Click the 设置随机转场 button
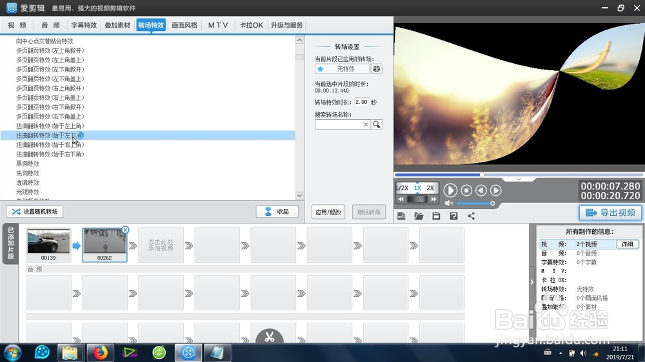645x362 pixels. 35,211
